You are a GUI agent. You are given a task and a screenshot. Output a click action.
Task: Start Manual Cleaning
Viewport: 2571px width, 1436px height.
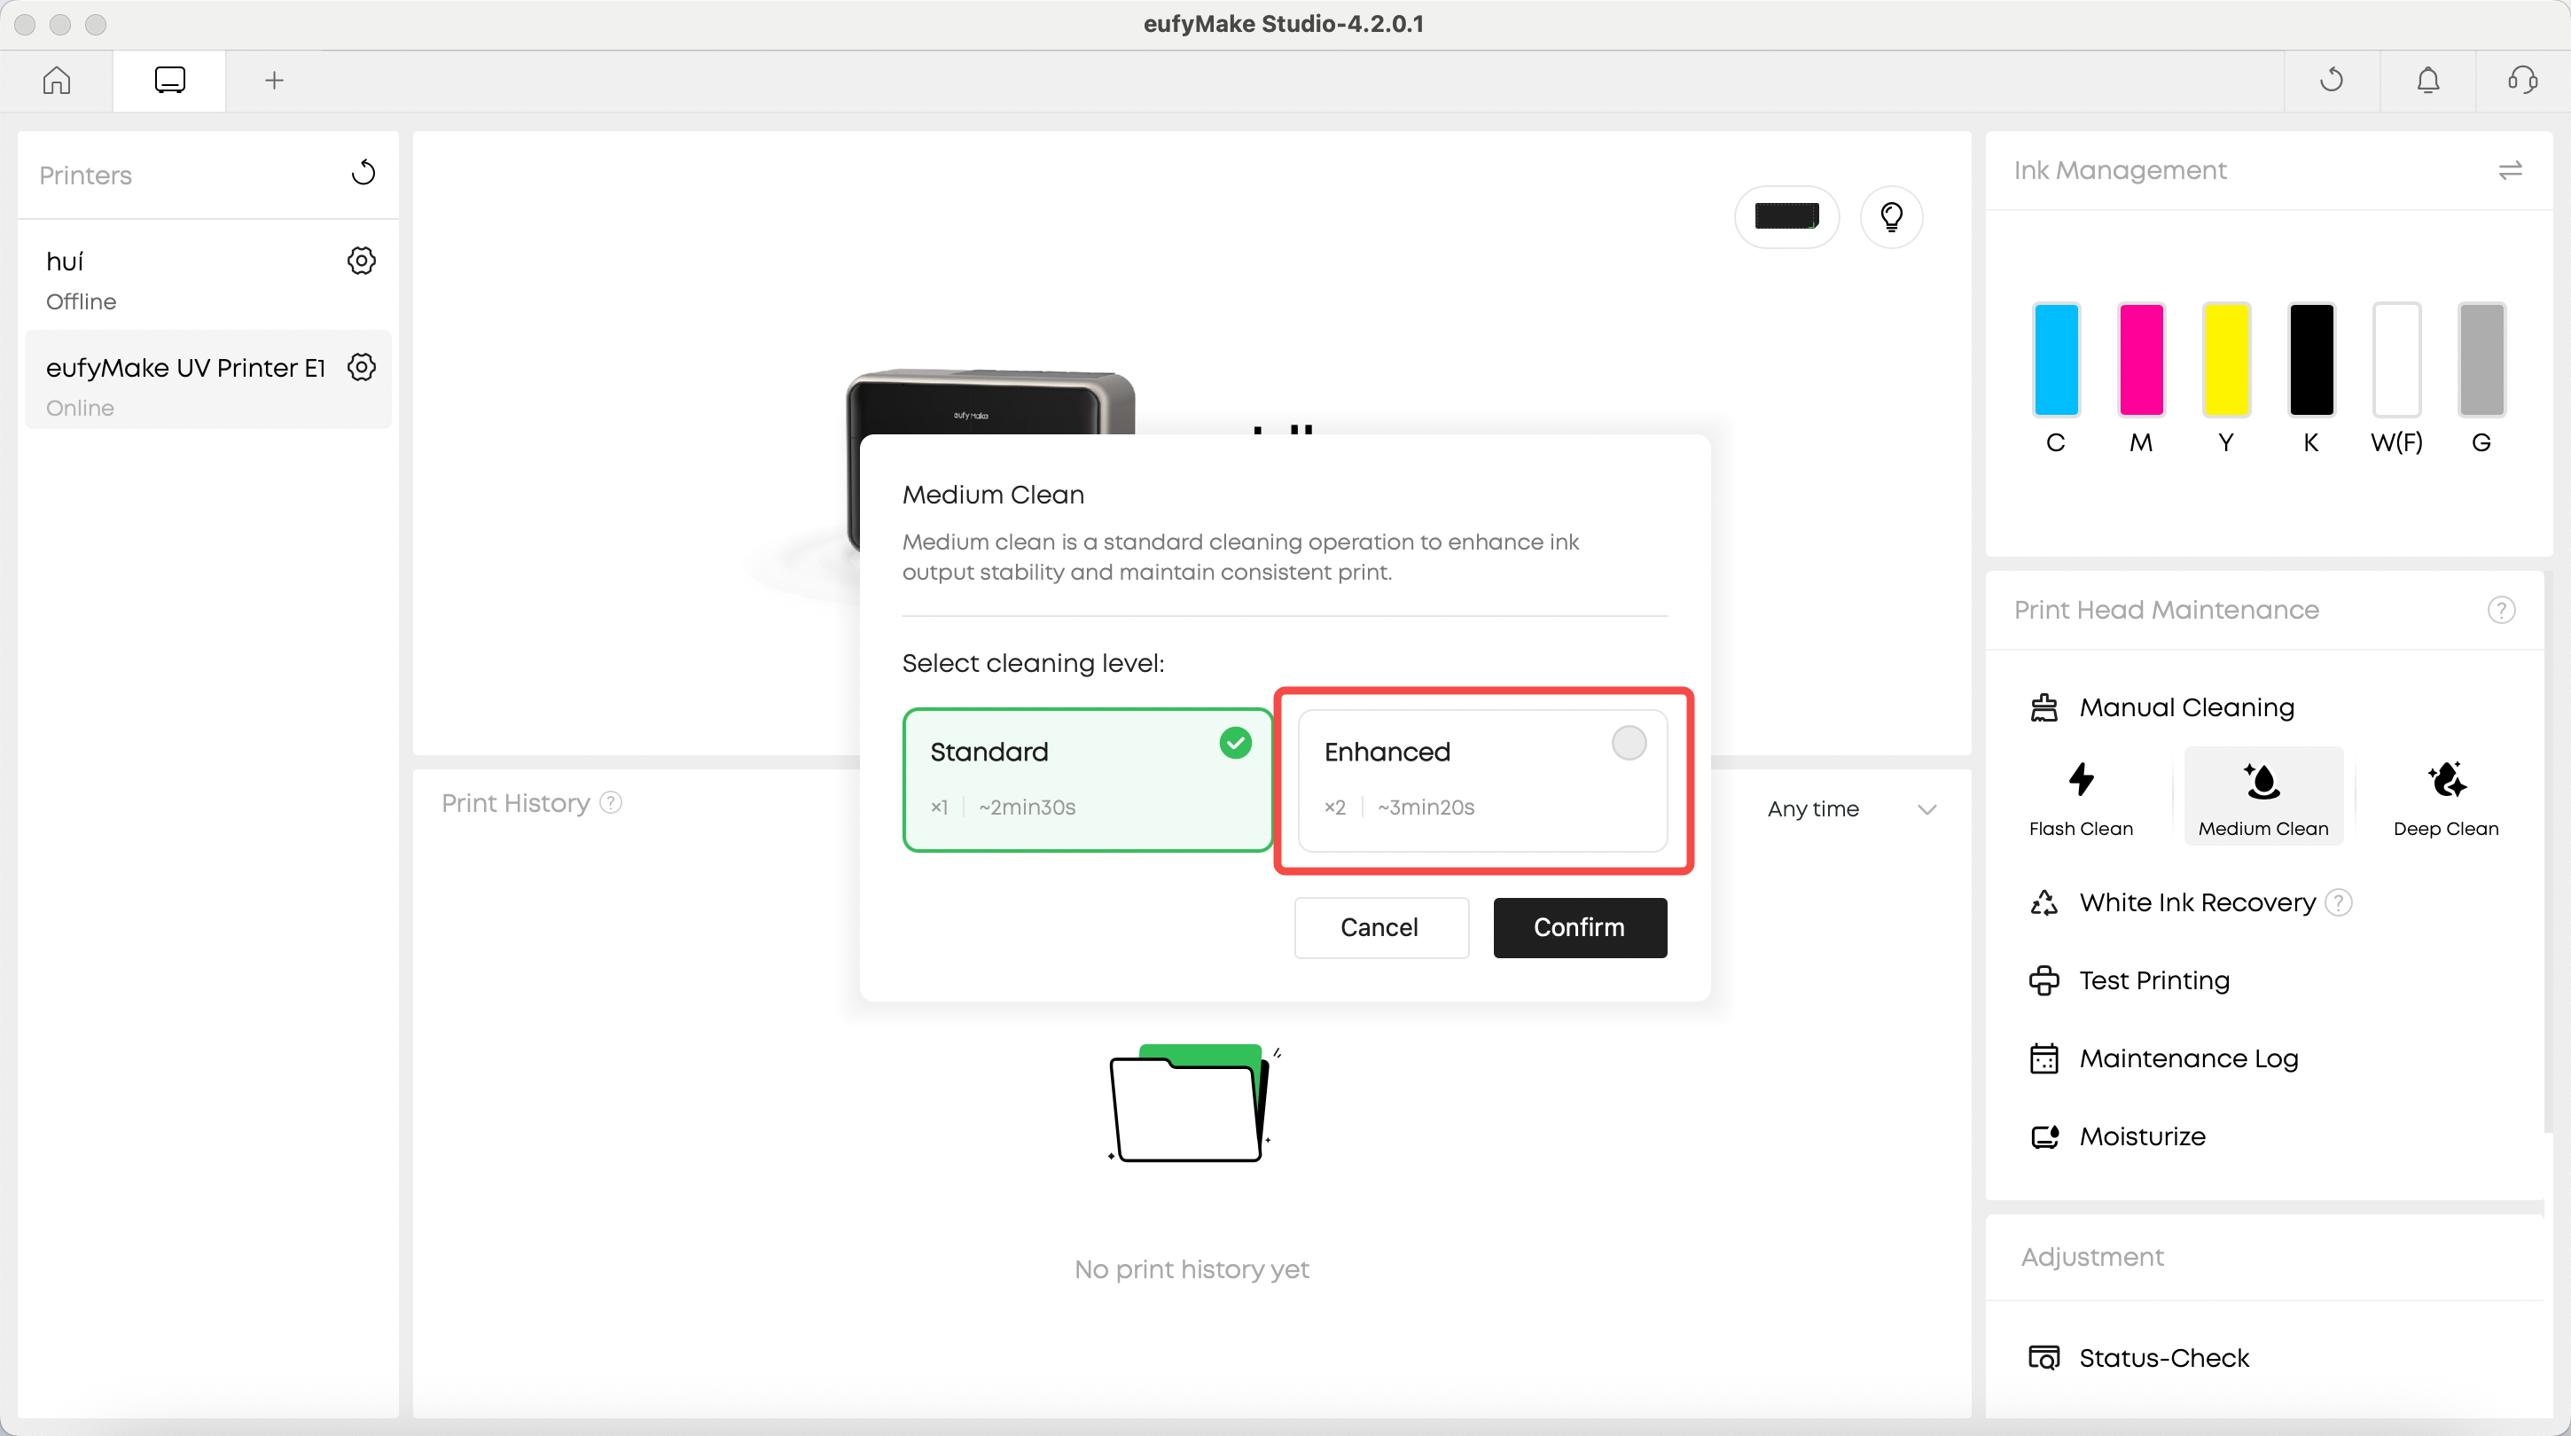tap(2161, 707)
